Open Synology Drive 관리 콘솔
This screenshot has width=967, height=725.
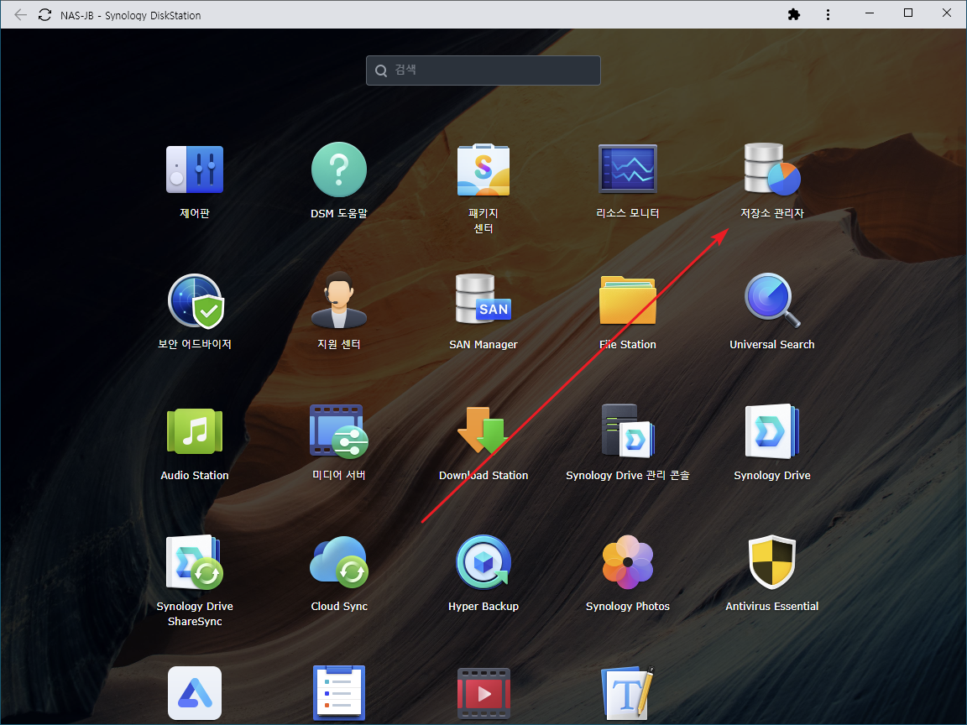[627, 431]
